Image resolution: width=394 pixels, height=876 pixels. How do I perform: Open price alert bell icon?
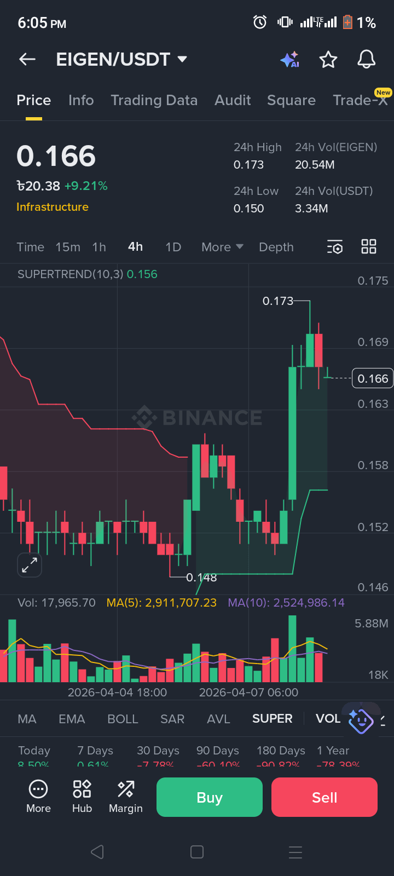click(x=367, y=59)
